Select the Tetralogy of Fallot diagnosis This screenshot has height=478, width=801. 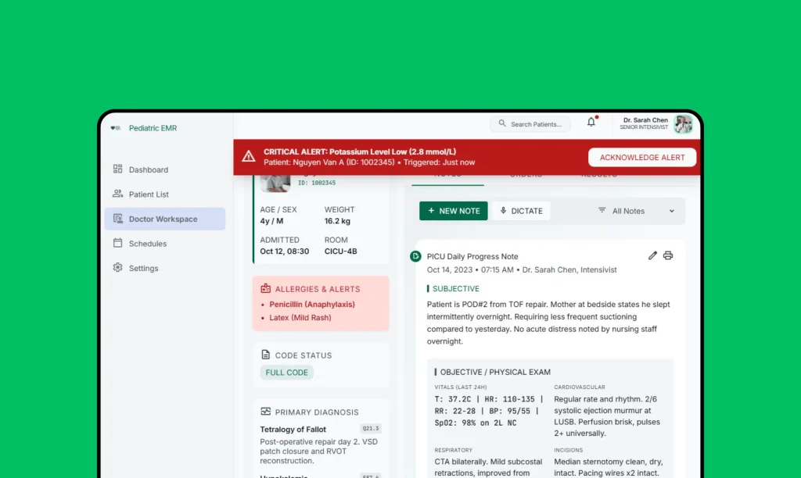pyautogui.click(x=293, y=430)
